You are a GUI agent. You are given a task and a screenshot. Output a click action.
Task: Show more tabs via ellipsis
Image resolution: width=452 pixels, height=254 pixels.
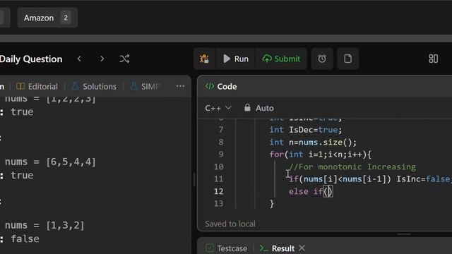pos(180,86)
